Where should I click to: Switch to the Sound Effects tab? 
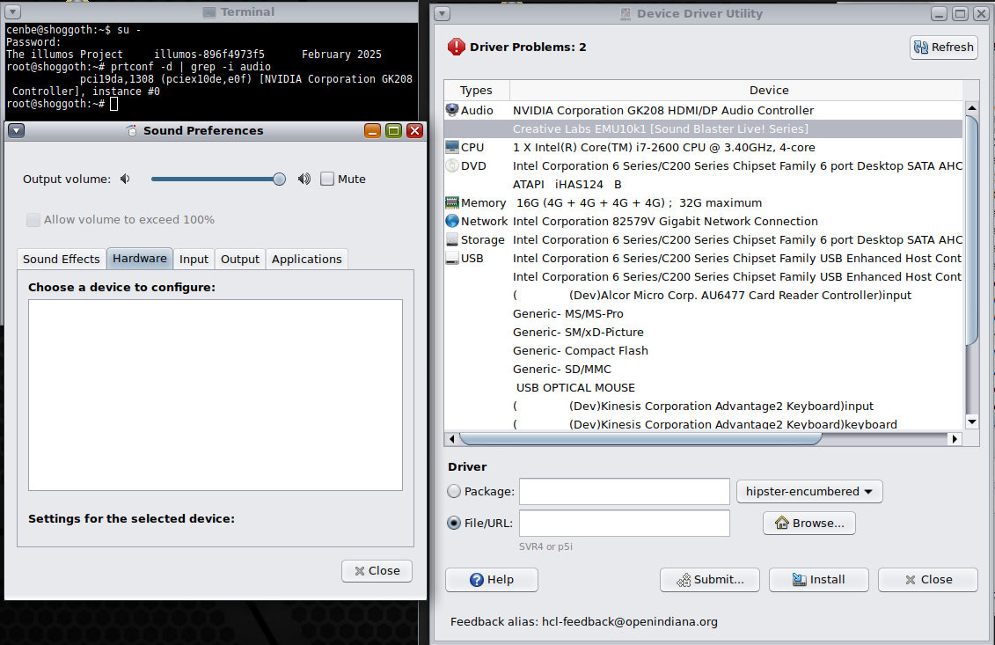pyautogui.click(x=62, y=259)
